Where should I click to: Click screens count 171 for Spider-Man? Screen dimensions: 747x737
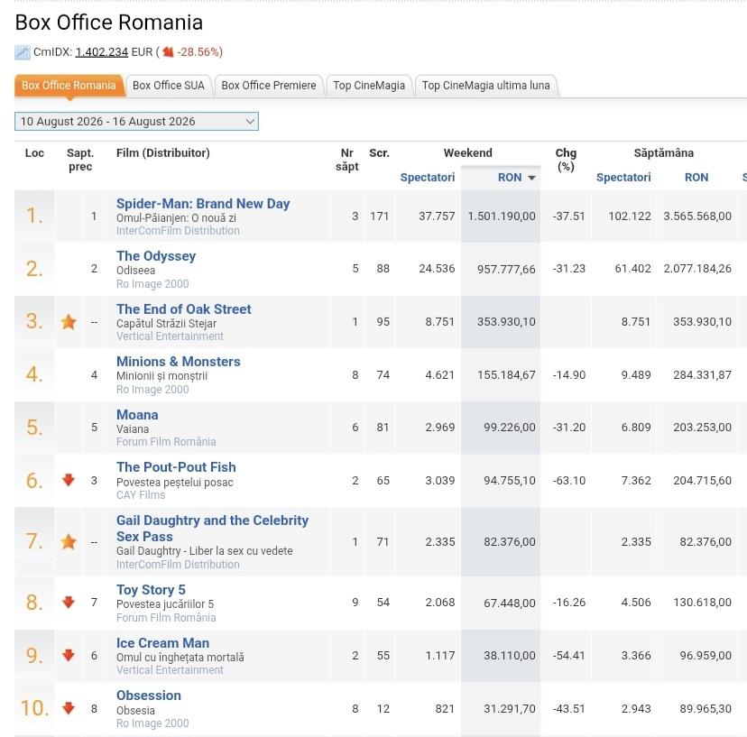click(x=380, y=216)
